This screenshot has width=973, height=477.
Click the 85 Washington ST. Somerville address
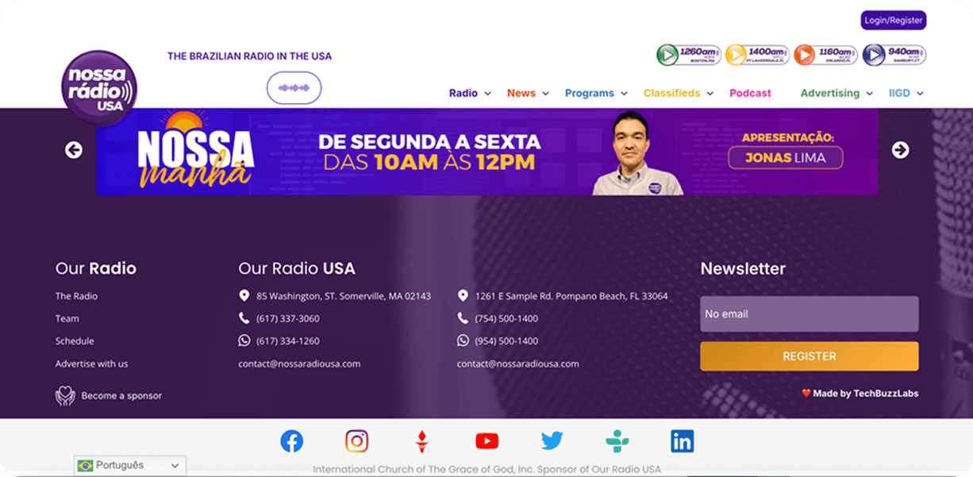pos(344,296)
